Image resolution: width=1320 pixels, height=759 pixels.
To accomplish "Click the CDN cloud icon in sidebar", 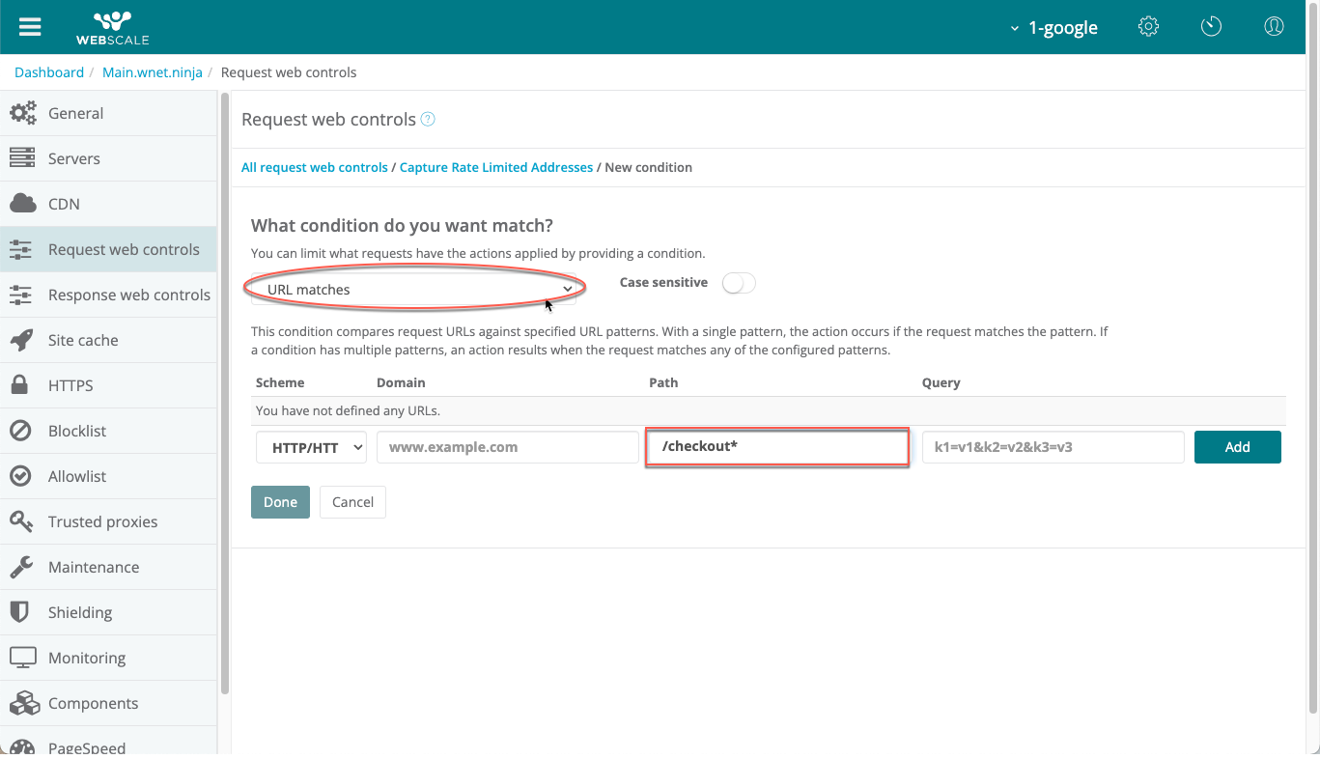I will pyautogui.click(x=22, y=204).
